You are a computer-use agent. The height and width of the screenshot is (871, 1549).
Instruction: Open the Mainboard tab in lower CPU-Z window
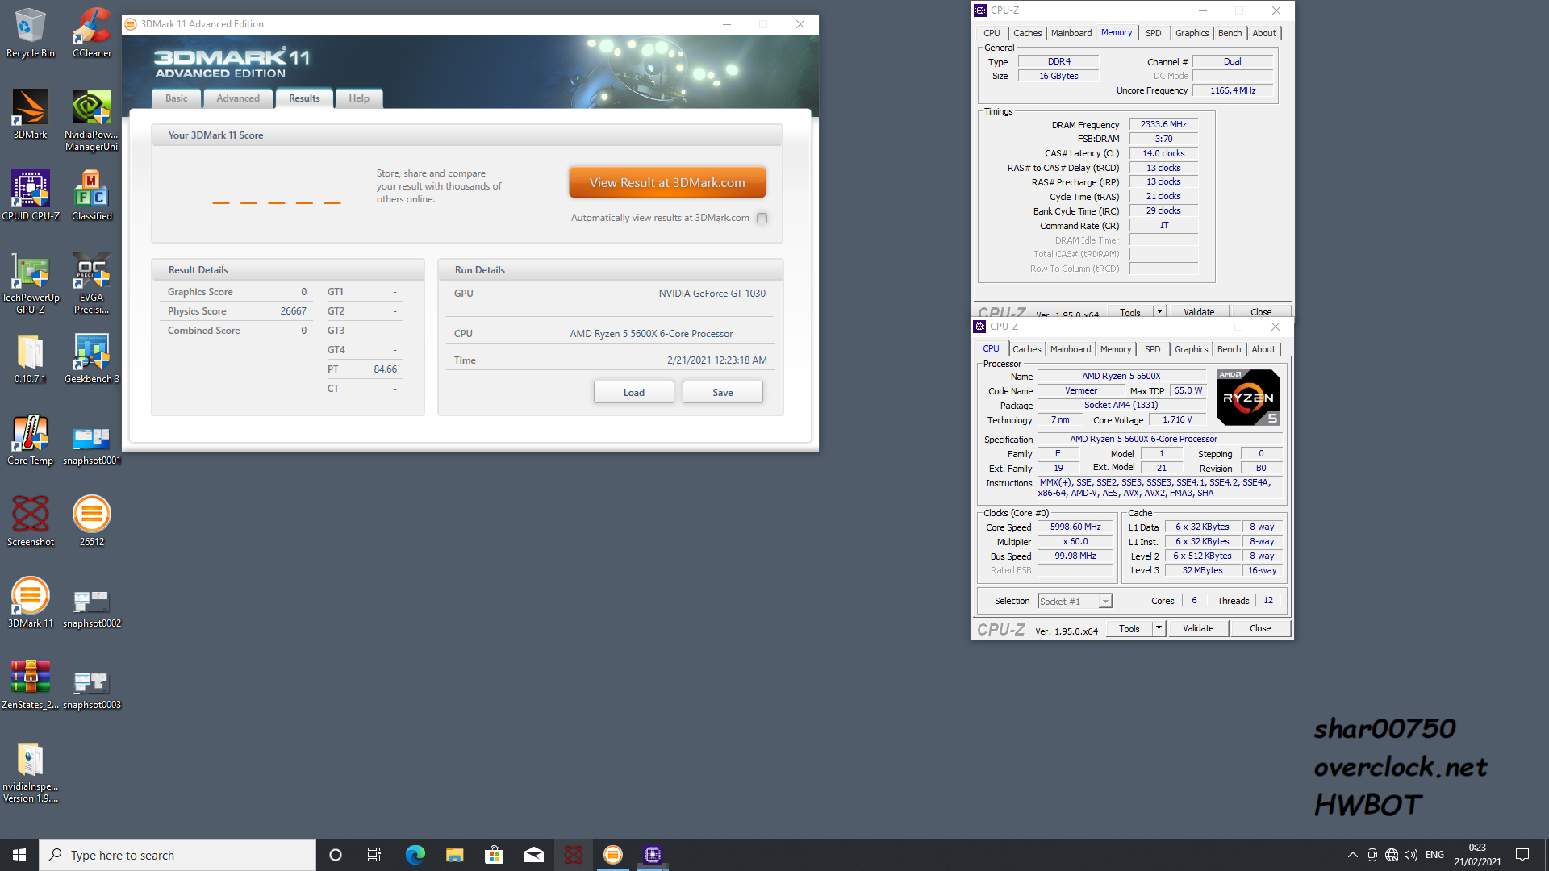(1071, 349)
